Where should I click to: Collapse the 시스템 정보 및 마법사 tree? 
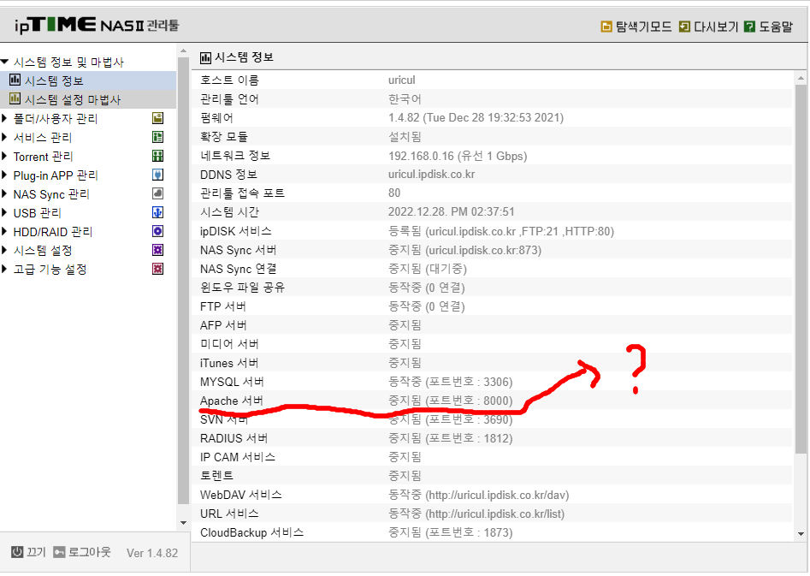(x=4, y=62)
